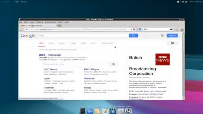Open the Edit menu
This screenshot has height=114, width=203.
point(26,22)
